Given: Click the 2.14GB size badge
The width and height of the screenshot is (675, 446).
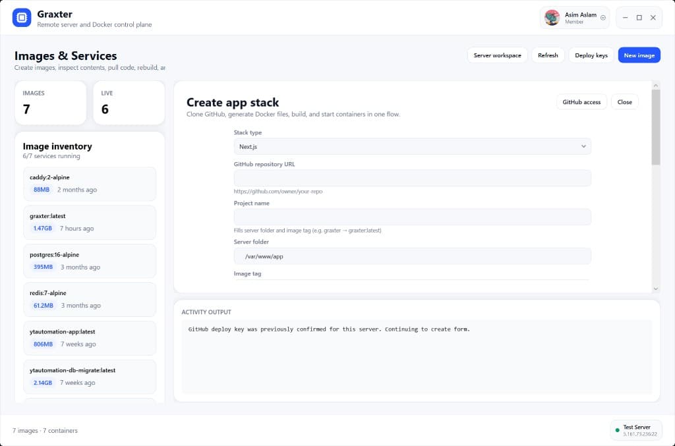Looking at the screenshot, I should pyautogui.click(x=43, y=383).
